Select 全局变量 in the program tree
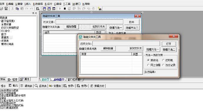The width and height of the screenshot is (203, 111). click(x=6, y=24)
